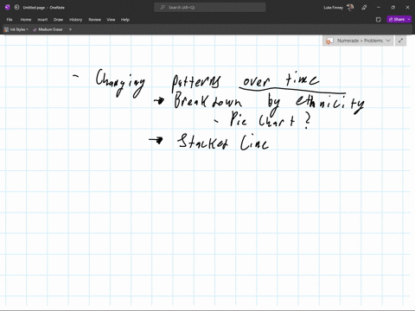Click into the Search box

(210, 8)
